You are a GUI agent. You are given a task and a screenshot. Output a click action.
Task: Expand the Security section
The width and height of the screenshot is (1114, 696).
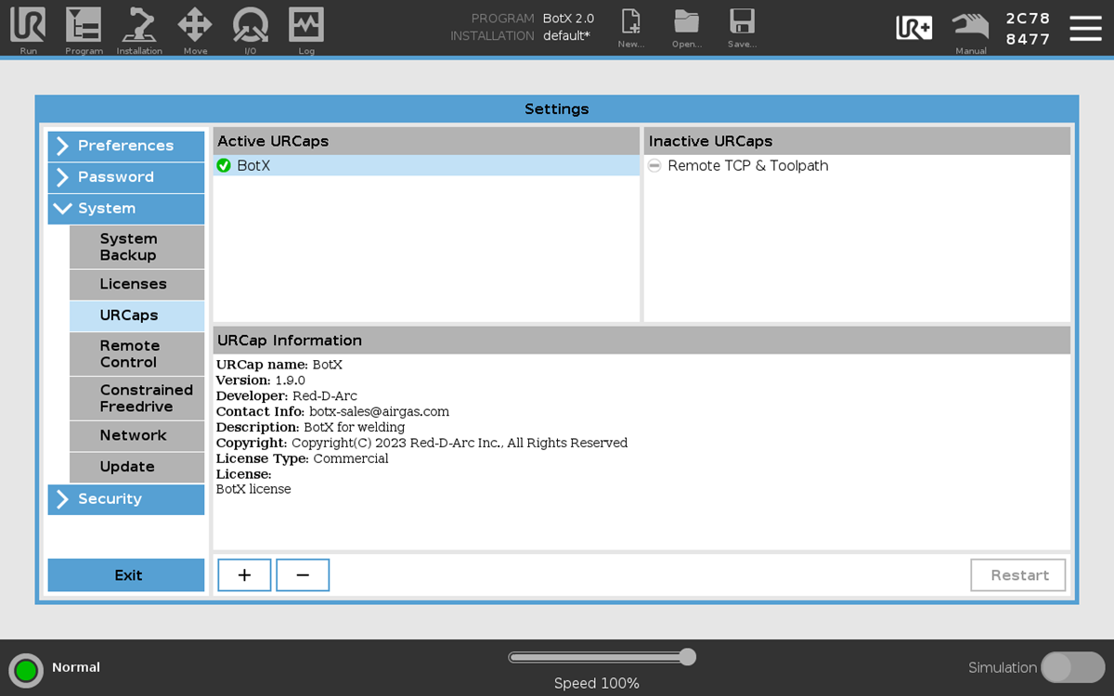point(126,499)
